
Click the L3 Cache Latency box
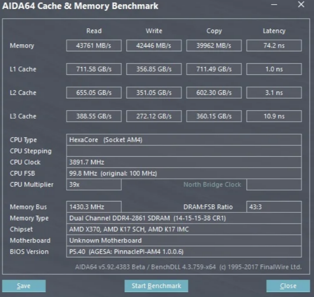click(x=274, y=116)
